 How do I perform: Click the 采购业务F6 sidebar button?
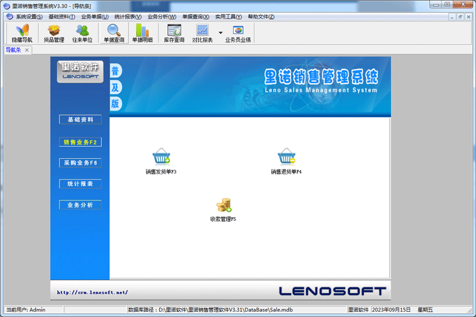[x=80, y=163]
